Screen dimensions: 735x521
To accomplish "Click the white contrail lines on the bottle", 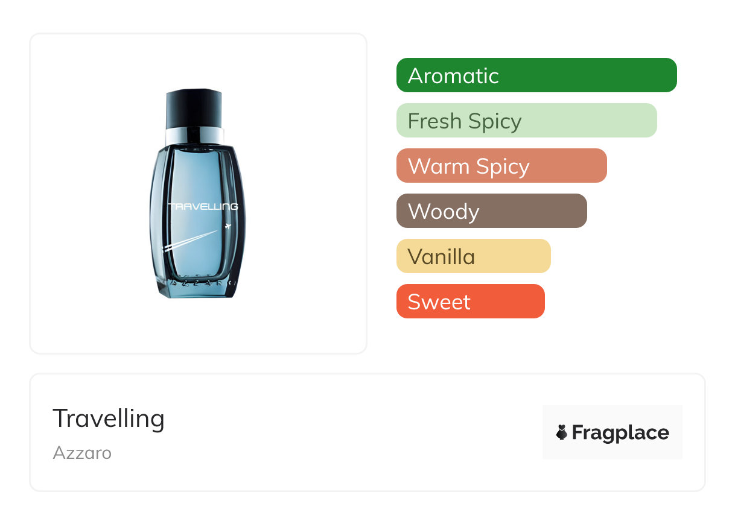I will (190, 239).
